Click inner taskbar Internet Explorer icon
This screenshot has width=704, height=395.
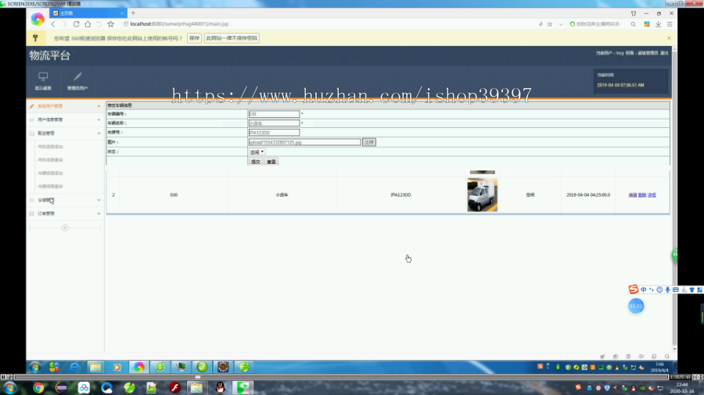point(74,367)
